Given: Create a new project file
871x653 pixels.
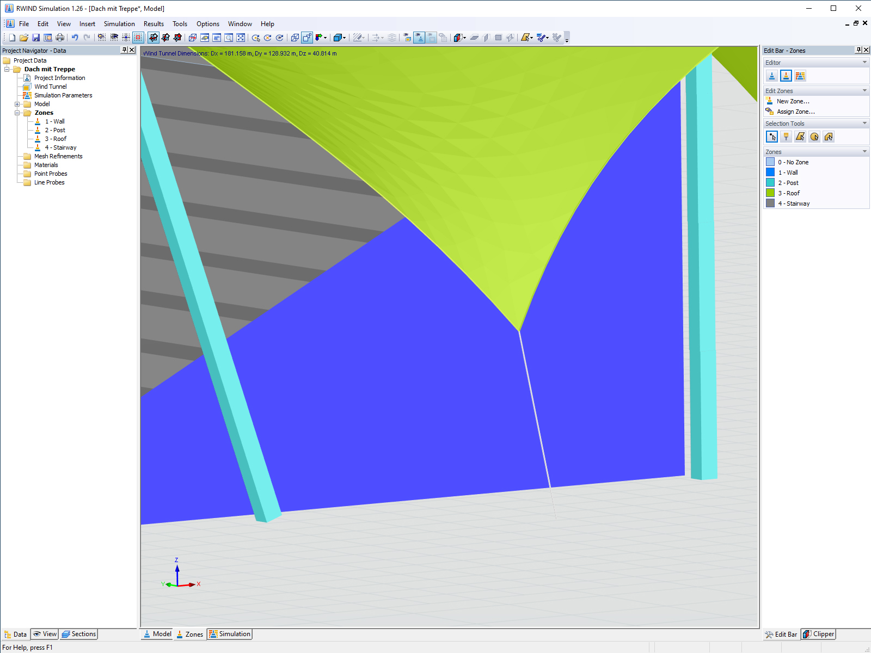Looking at the screenshot, I should pos(11,38).
